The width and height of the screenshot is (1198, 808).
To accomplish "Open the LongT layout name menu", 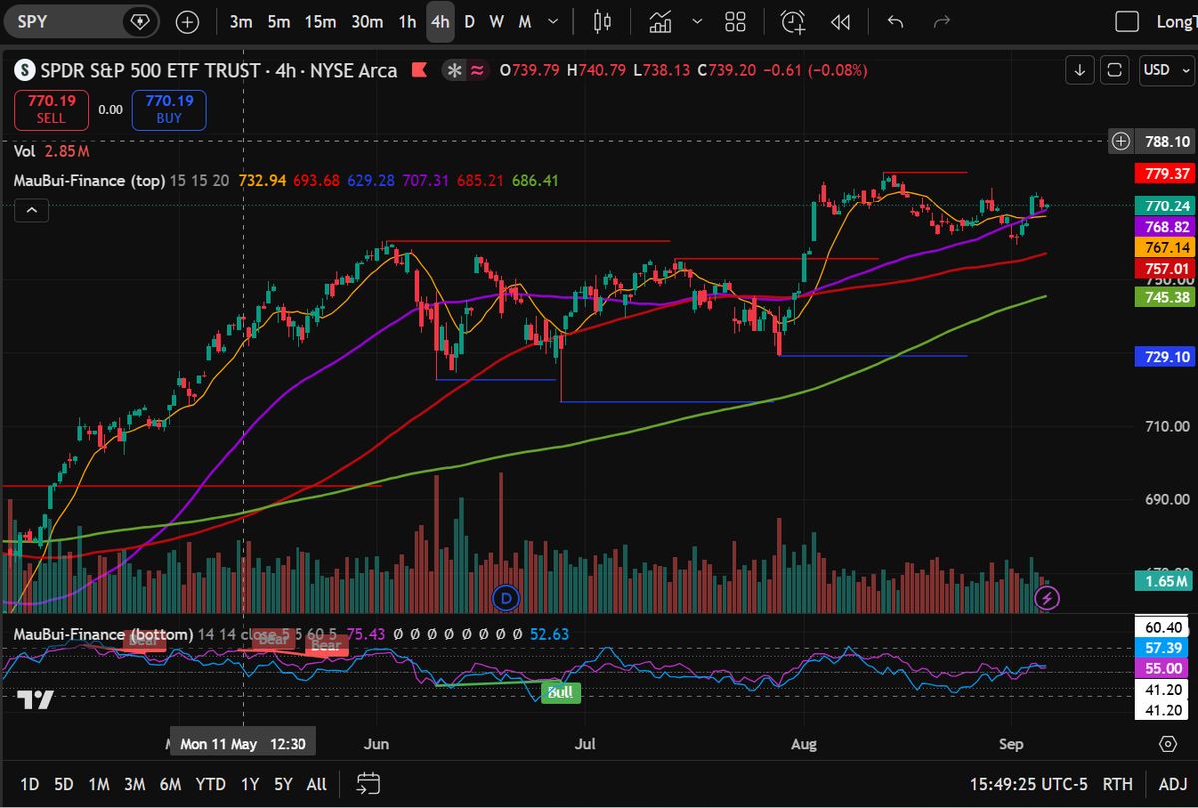I will coord(1176,21).
